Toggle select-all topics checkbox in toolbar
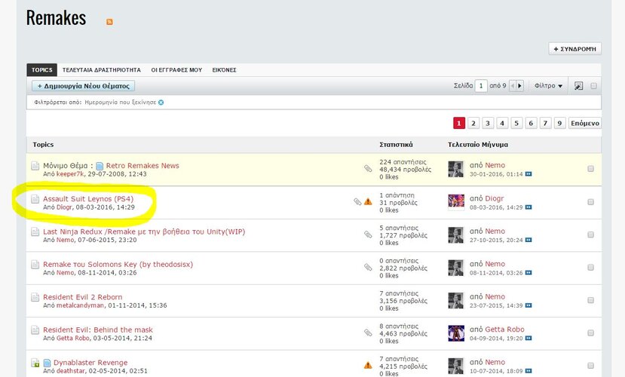The width and height of the screenshot is (625, 377). 593,86
